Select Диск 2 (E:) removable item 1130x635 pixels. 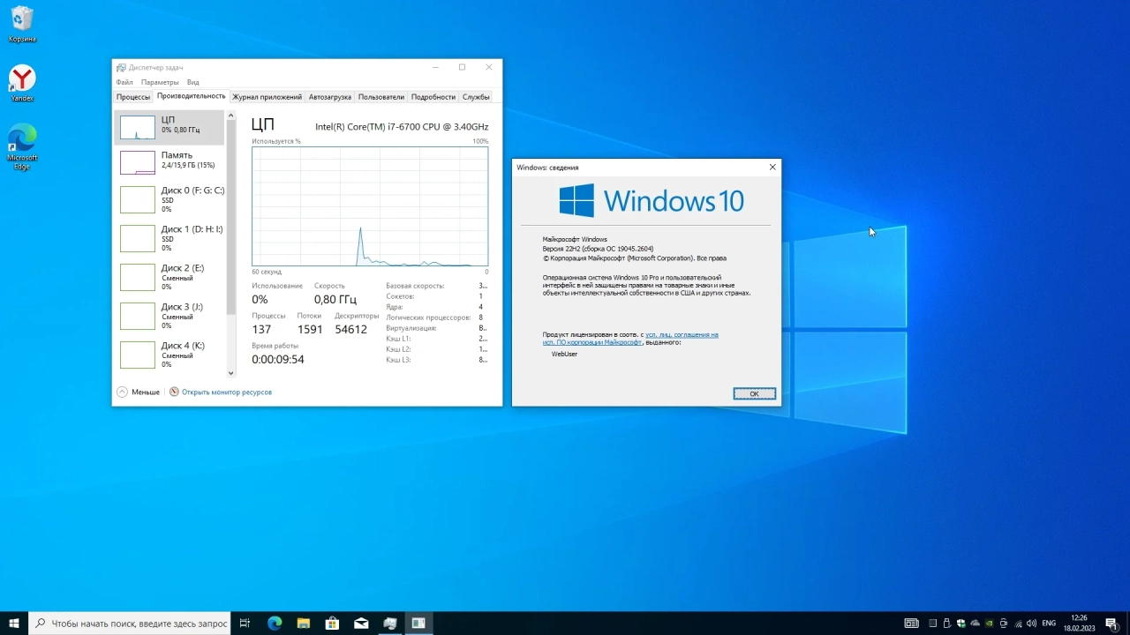coord(169,277)
